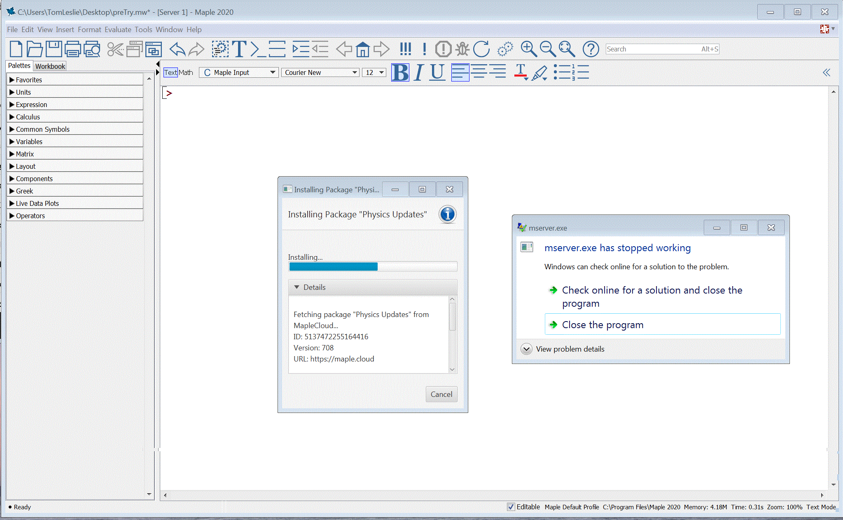Zoom in with the magnifier plus icon
Screen dimensions: 843x520
pyautogui.click(x=529, y=49)
